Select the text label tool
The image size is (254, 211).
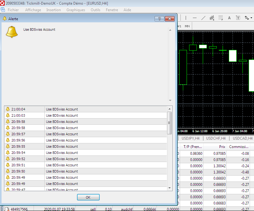(x=238, y=18)
